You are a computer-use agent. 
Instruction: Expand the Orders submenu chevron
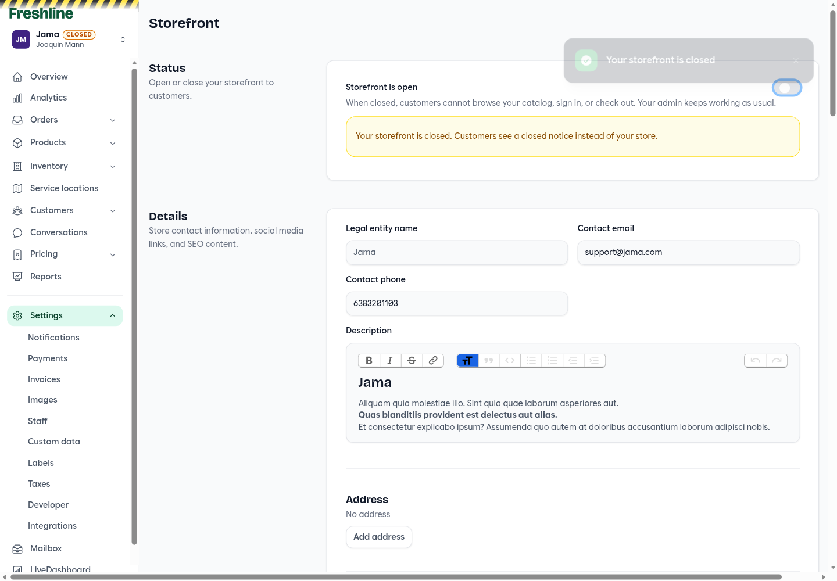(x=113, y=120)
